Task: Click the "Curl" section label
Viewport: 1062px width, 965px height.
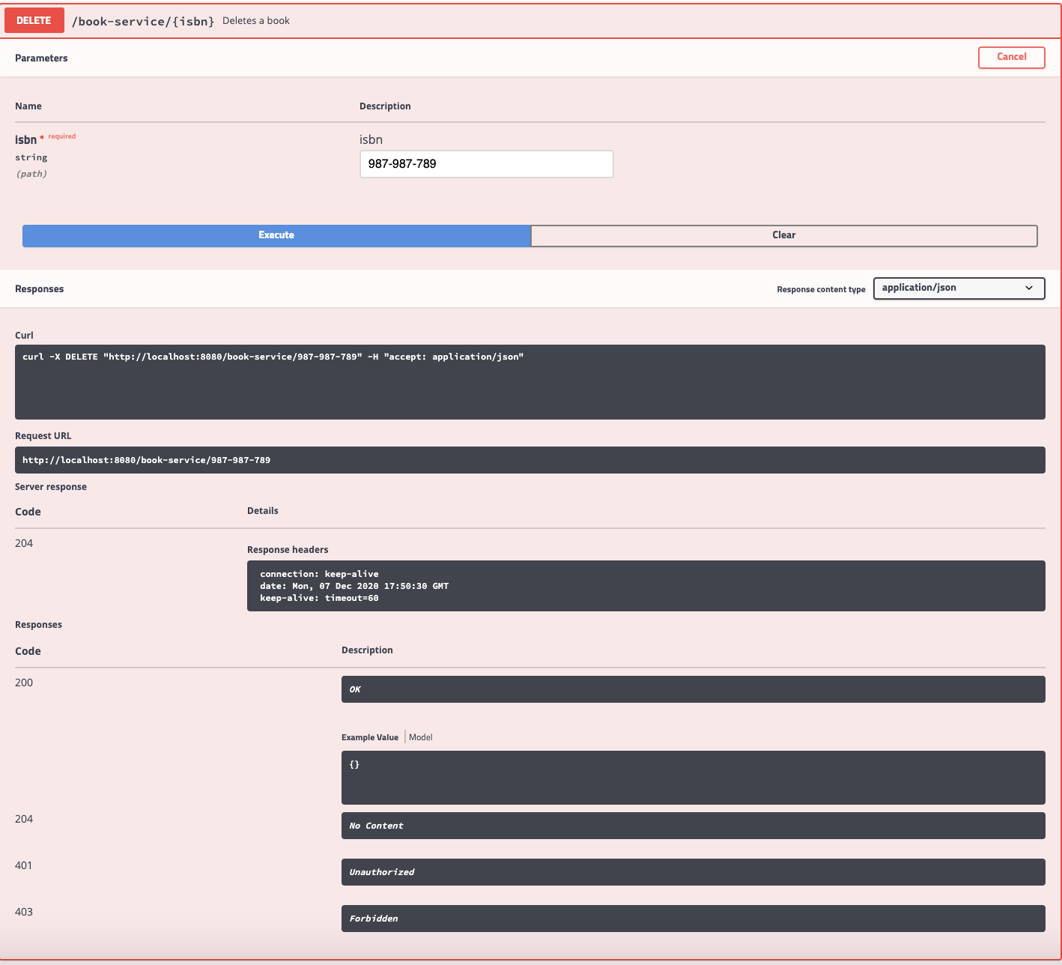Action: (x=24, y=336)
